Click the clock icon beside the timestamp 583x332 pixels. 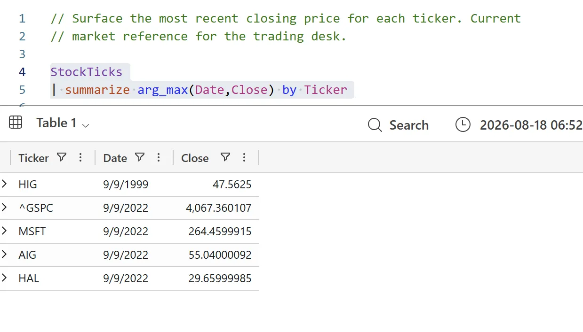tap(463, 124)
